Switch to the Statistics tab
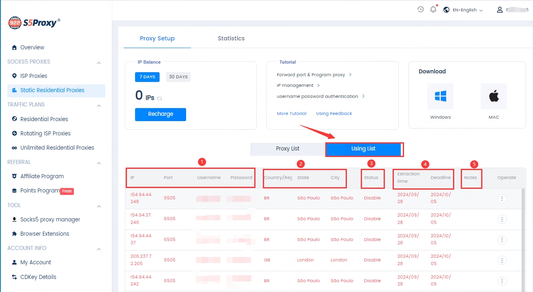The height and width of the screenshot is (292, 533). 231,38
